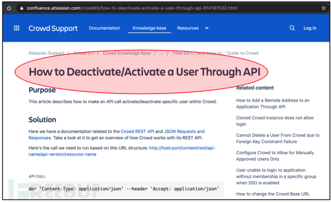Click the page title heading

click(x=144, y=72)
